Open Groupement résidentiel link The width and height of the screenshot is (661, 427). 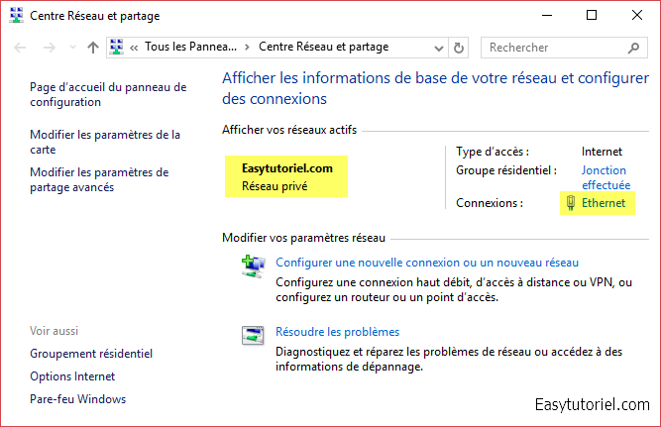tap(91, 354)
